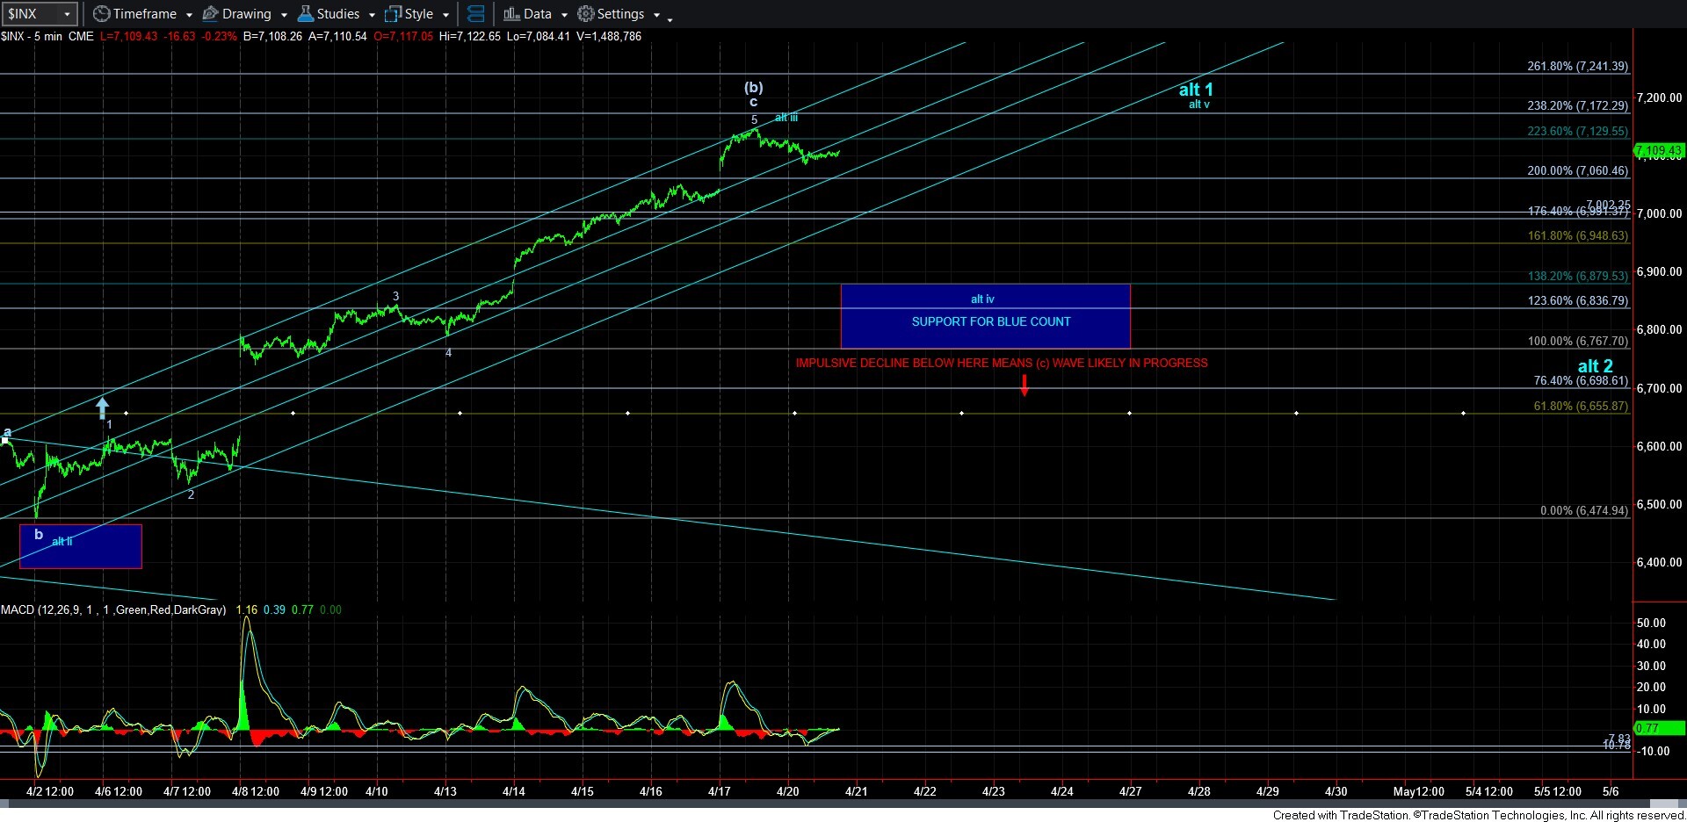The image size is (1687, 822).
Task: Click the red down arrow marker
Action: click(x=1025, y=386)
